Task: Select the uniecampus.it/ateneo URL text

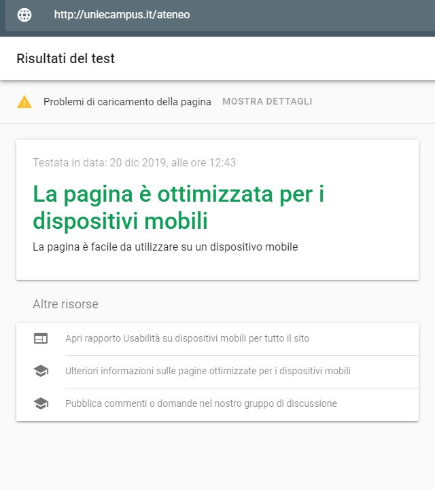Action: tap(122, 15)
